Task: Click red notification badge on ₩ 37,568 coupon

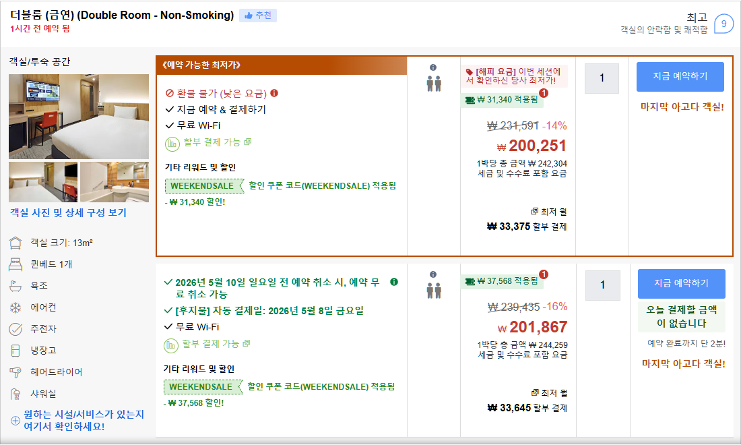Action: click(x=544, y=274)
